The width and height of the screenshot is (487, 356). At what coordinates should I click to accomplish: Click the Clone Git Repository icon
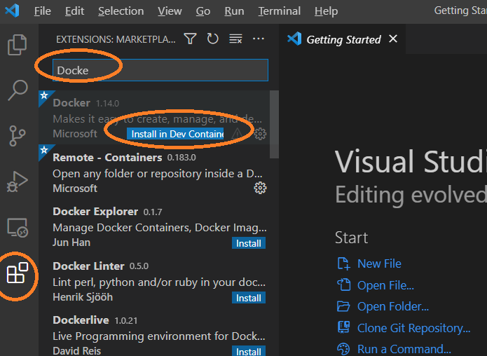tap(343, 327)
